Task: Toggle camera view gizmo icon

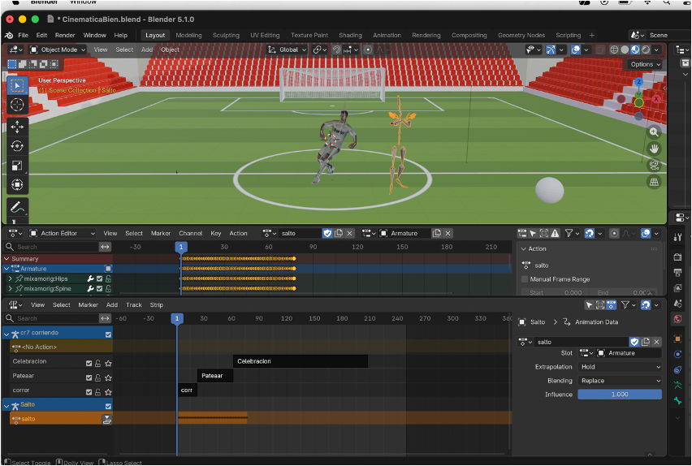Action: click(x=654, y=166)
